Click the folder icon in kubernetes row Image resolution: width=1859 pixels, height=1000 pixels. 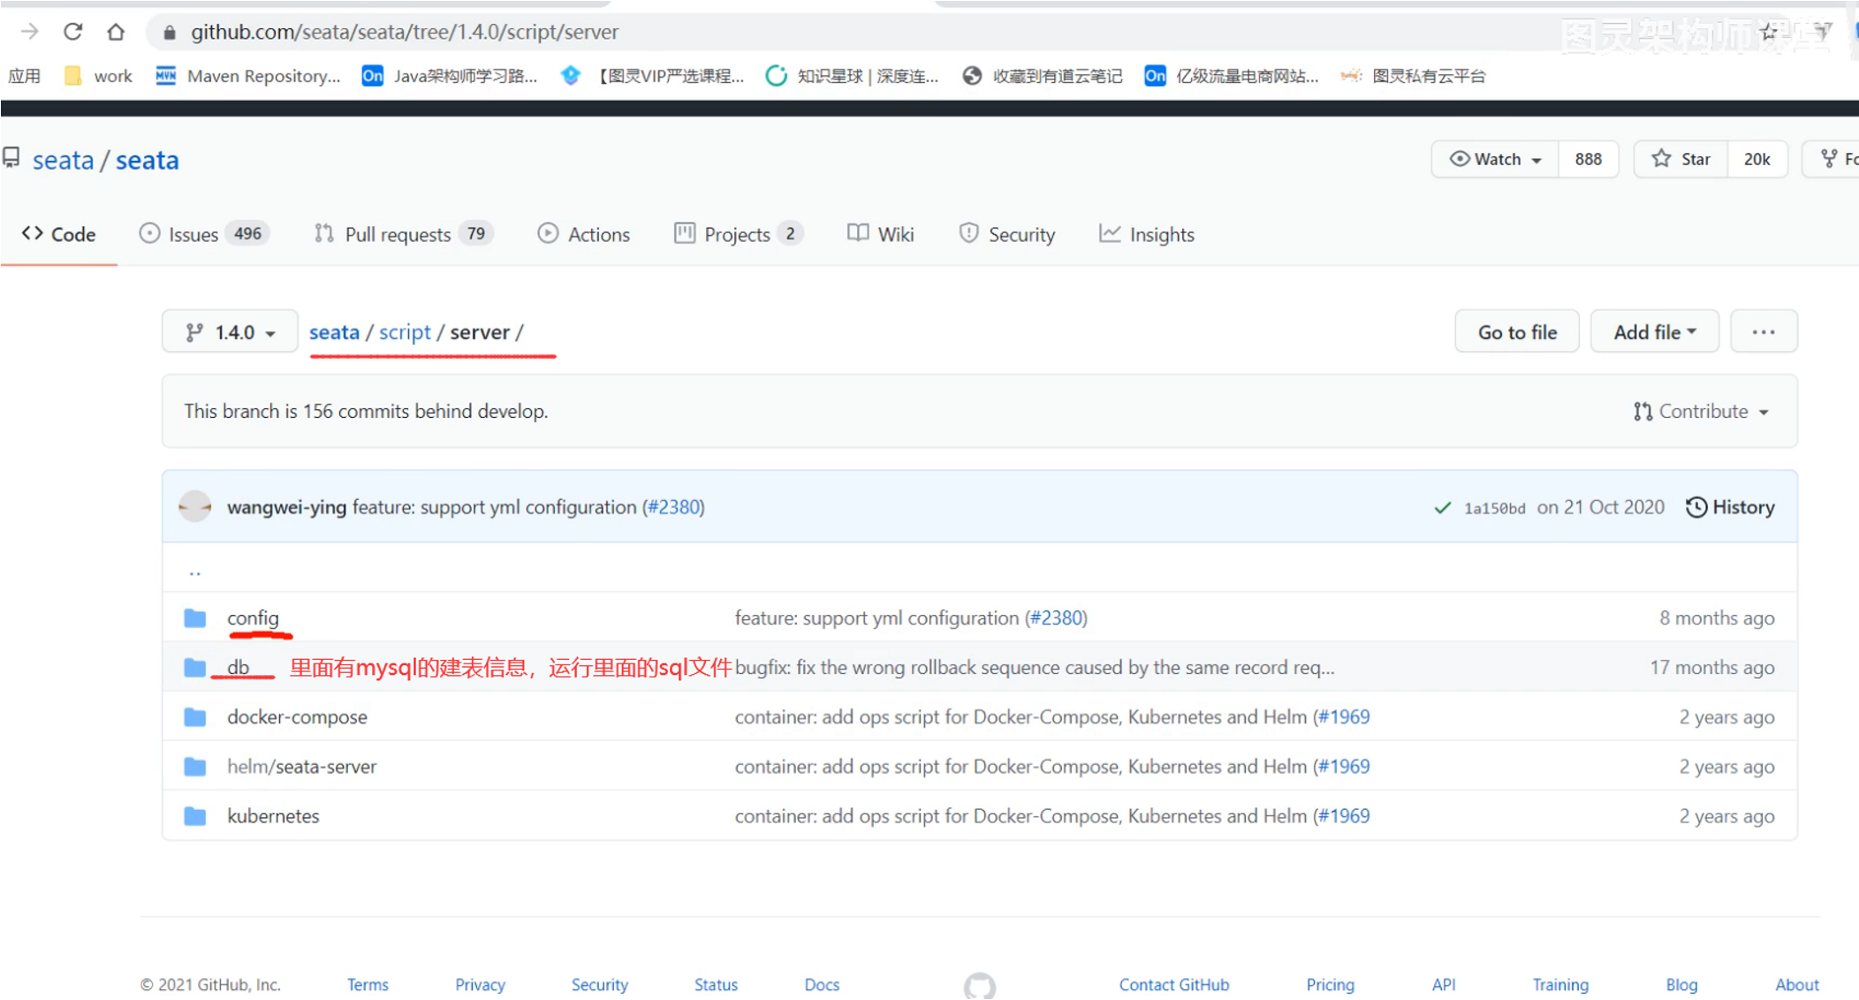(x=195, y=816)
